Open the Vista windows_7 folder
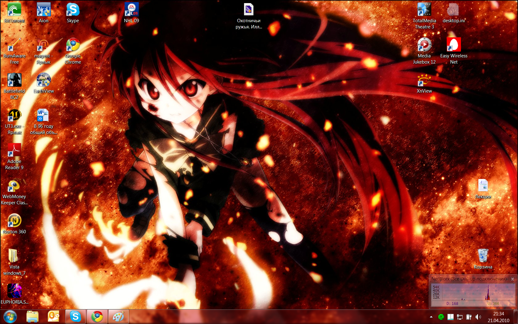518x324 pixels. click(x=14, y=262)
